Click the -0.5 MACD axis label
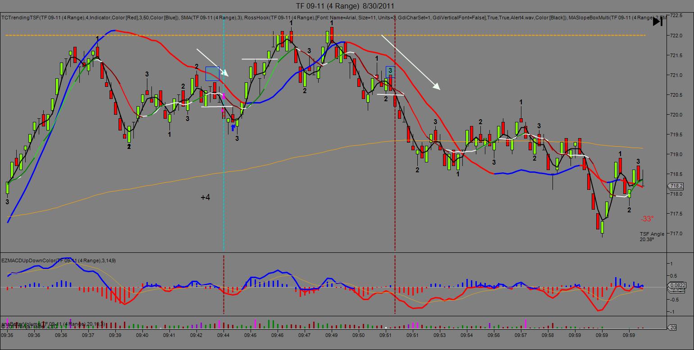 coord(675,300)
